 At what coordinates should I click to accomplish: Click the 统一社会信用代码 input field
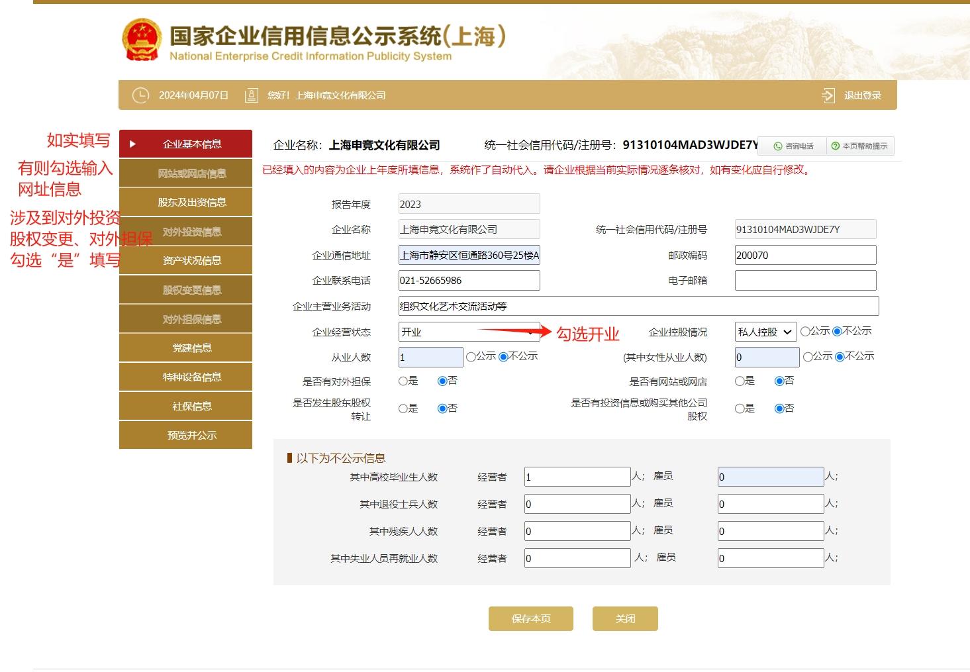(x=805, y=229)
